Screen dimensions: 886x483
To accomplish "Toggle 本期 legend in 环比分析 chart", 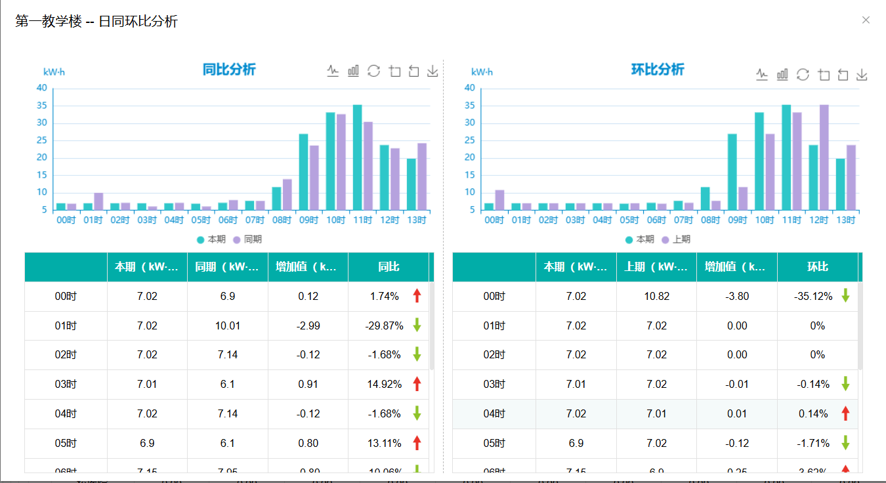I will pos(639,240).
